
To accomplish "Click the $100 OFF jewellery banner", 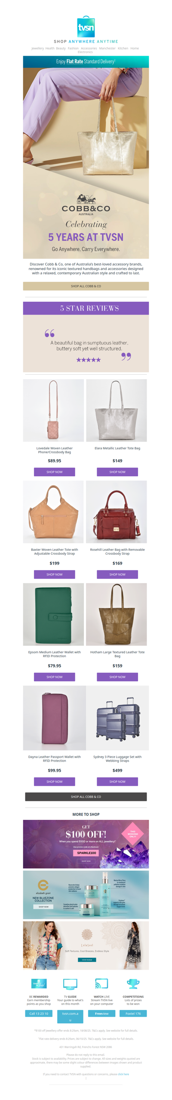I will click(86, 844).
